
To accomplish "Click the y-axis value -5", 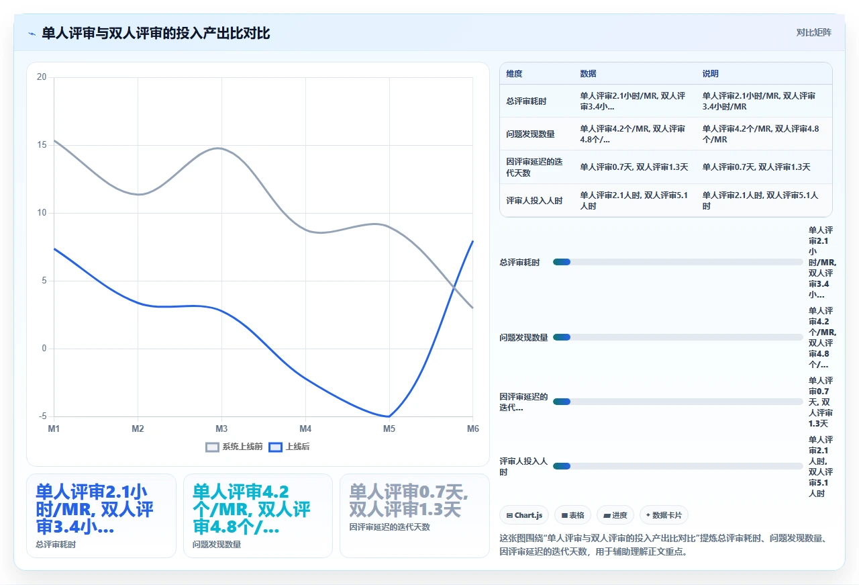I will click(x=43, y=416).
